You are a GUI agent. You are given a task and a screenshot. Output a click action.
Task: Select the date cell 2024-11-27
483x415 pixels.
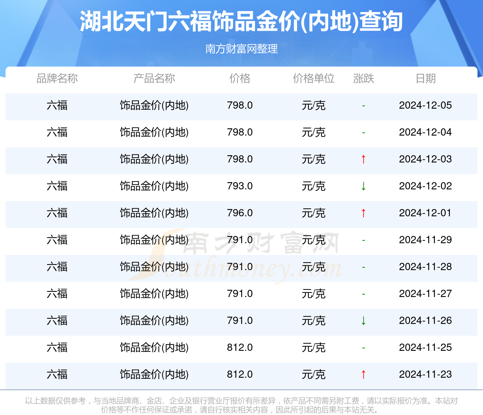(425, 294)
